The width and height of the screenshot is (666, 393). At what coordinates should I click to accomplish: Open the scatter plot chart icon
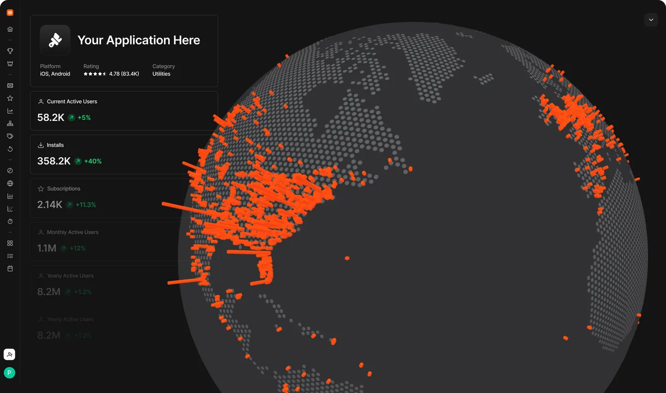point(10,209)
